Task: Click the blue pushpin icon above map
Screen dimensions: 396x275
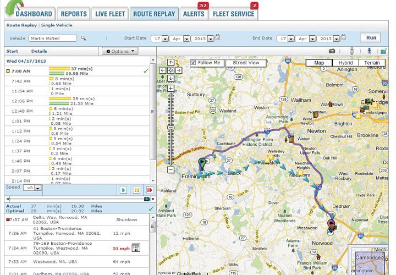Action: pos(369,51)
